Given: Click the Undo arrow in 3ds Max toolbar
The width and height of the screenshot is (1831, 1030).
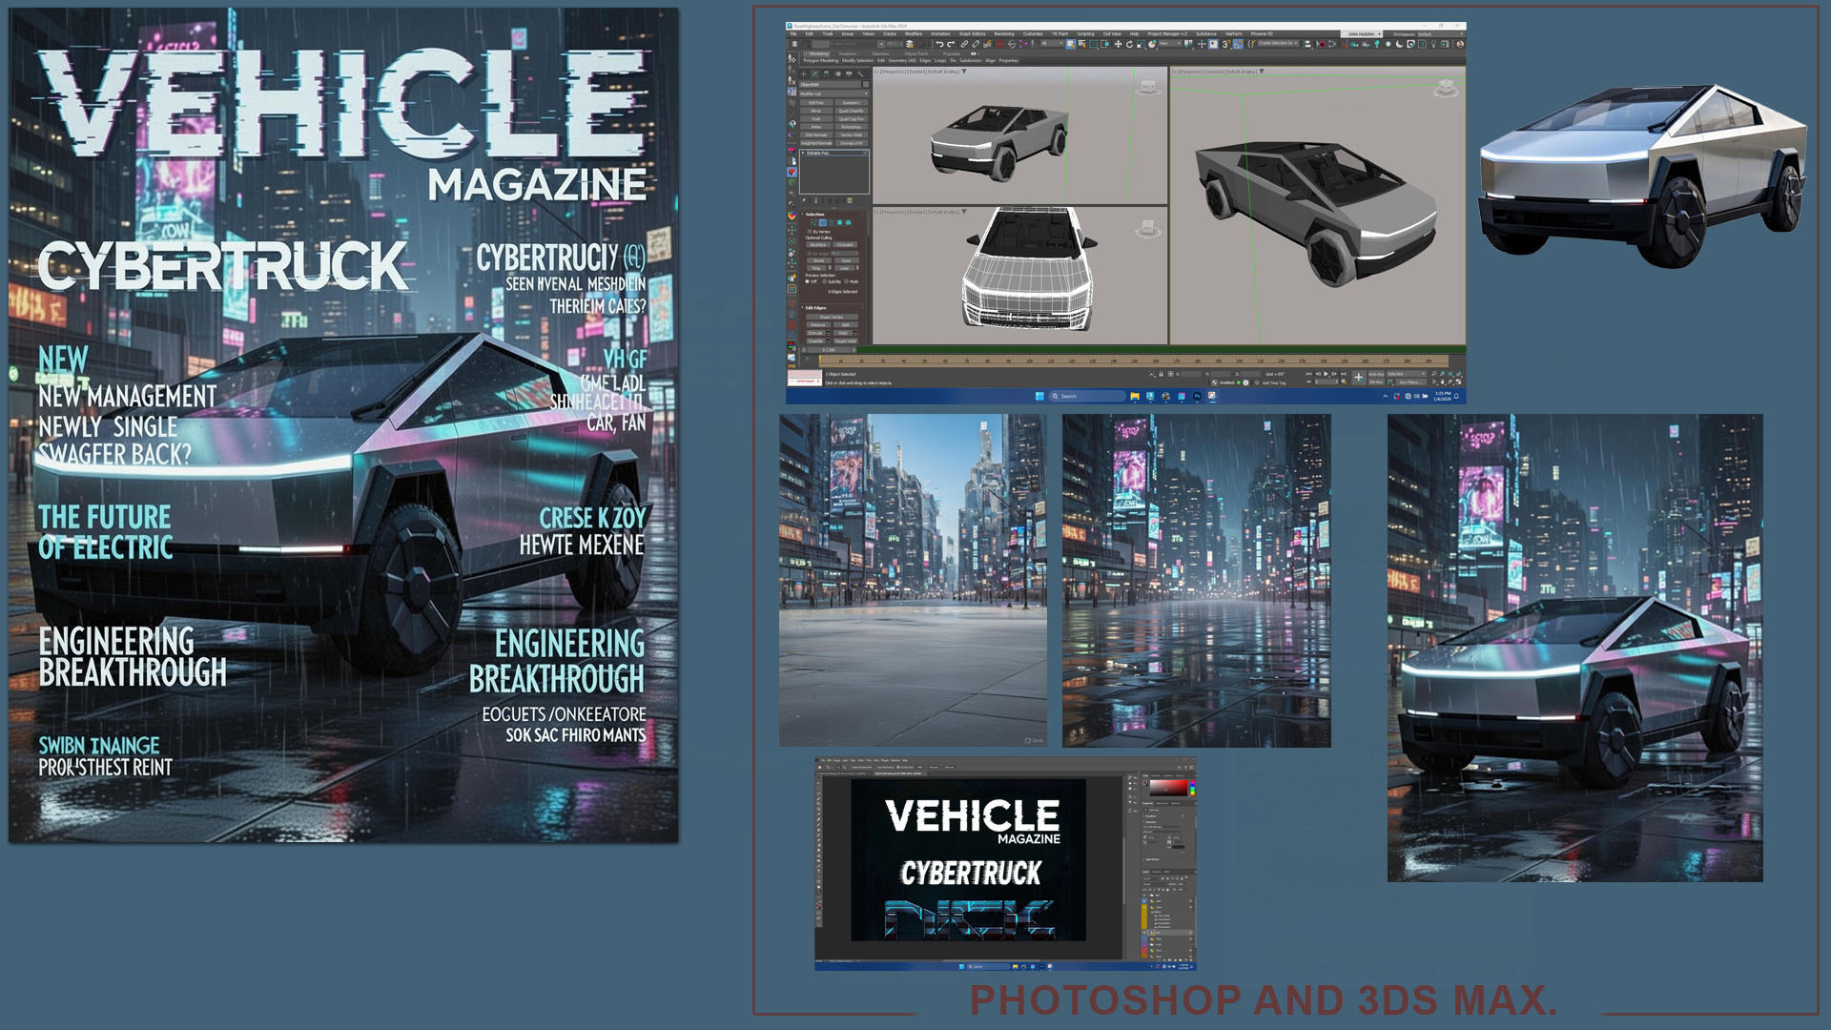Looking at the screenshot, I should click(x=939, y=44).
